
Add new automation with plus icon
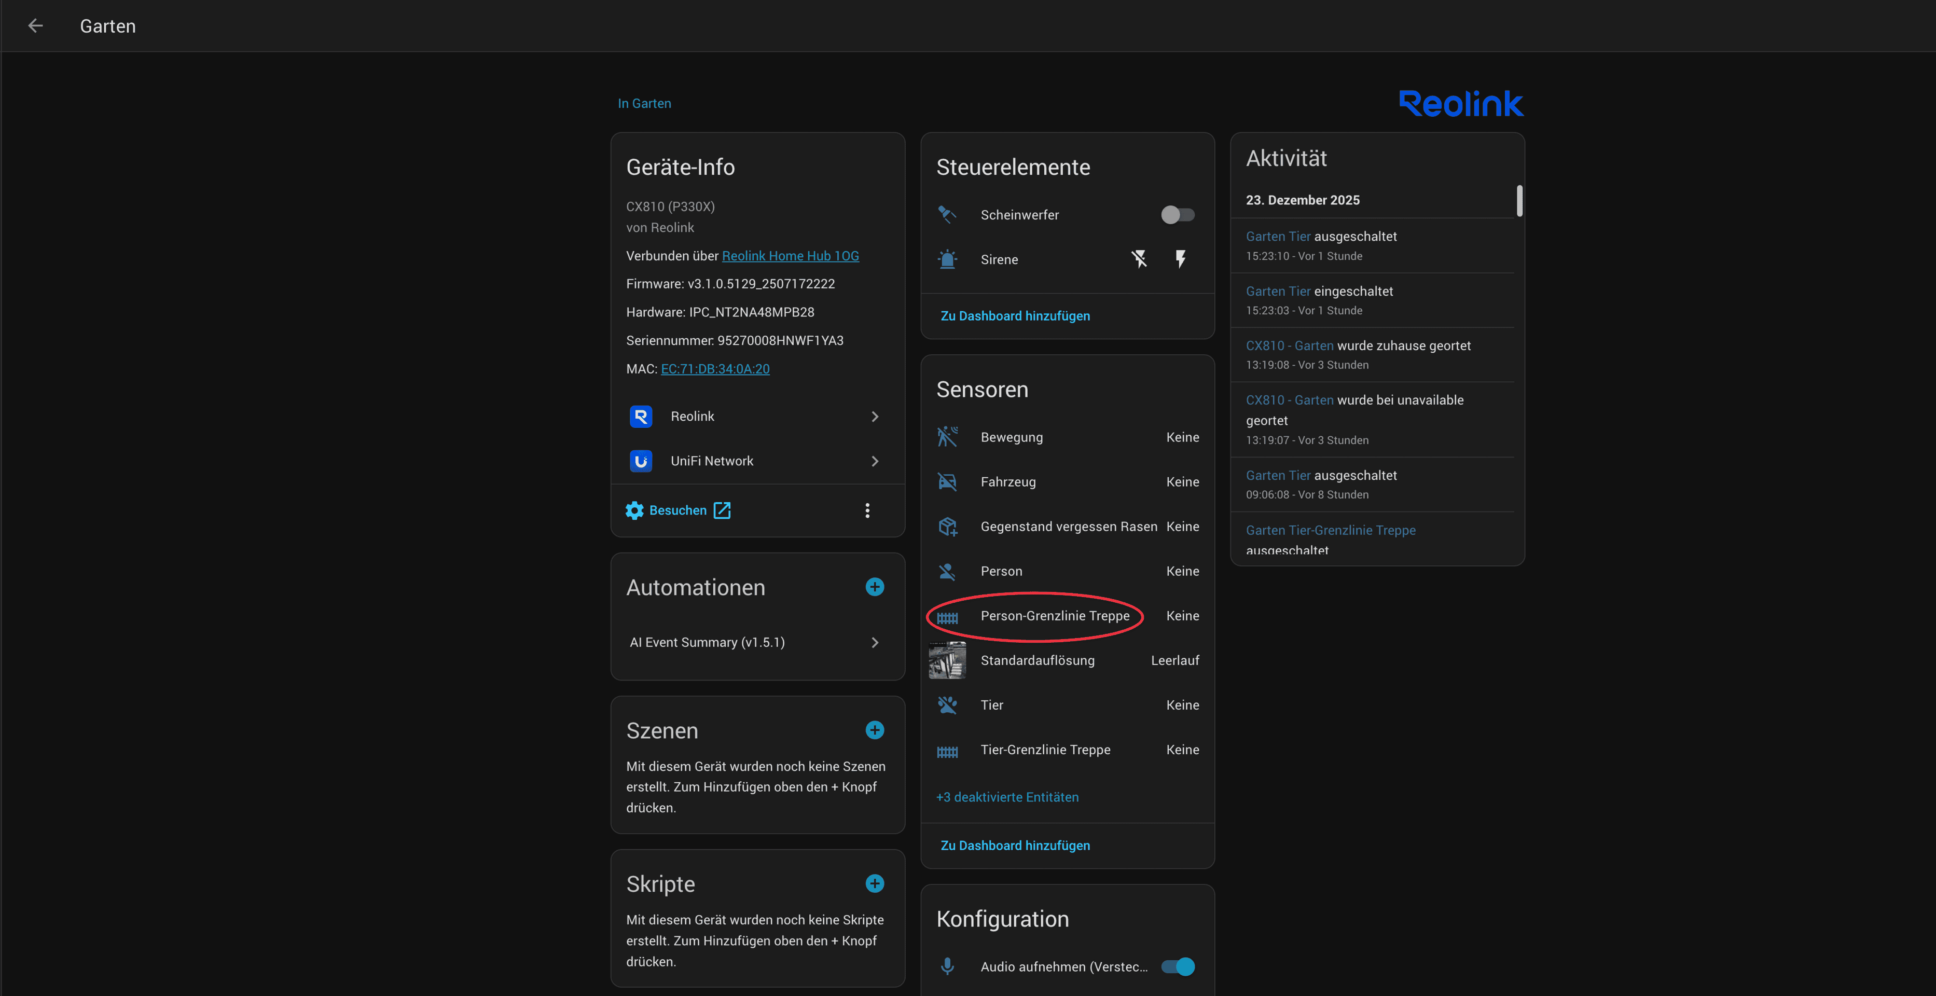[x=874, y=587]
